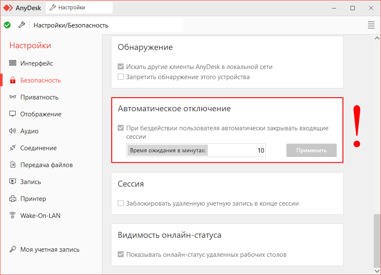Click the scrollbar up arrow
The height and width of the screenshot is (275, 381).
pos(377,38)
